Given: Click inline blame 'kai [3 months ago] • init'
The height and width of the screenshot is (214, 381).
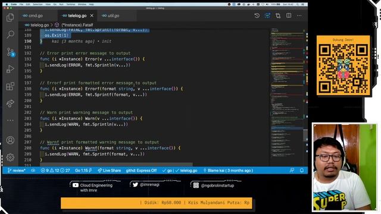Looking at the screenshot, I should tap(82, 41).
